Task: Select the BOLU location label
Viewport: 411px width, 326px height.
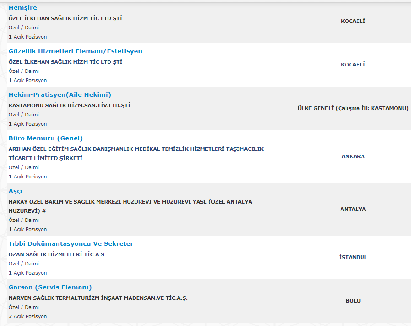Action: [353, 301]
